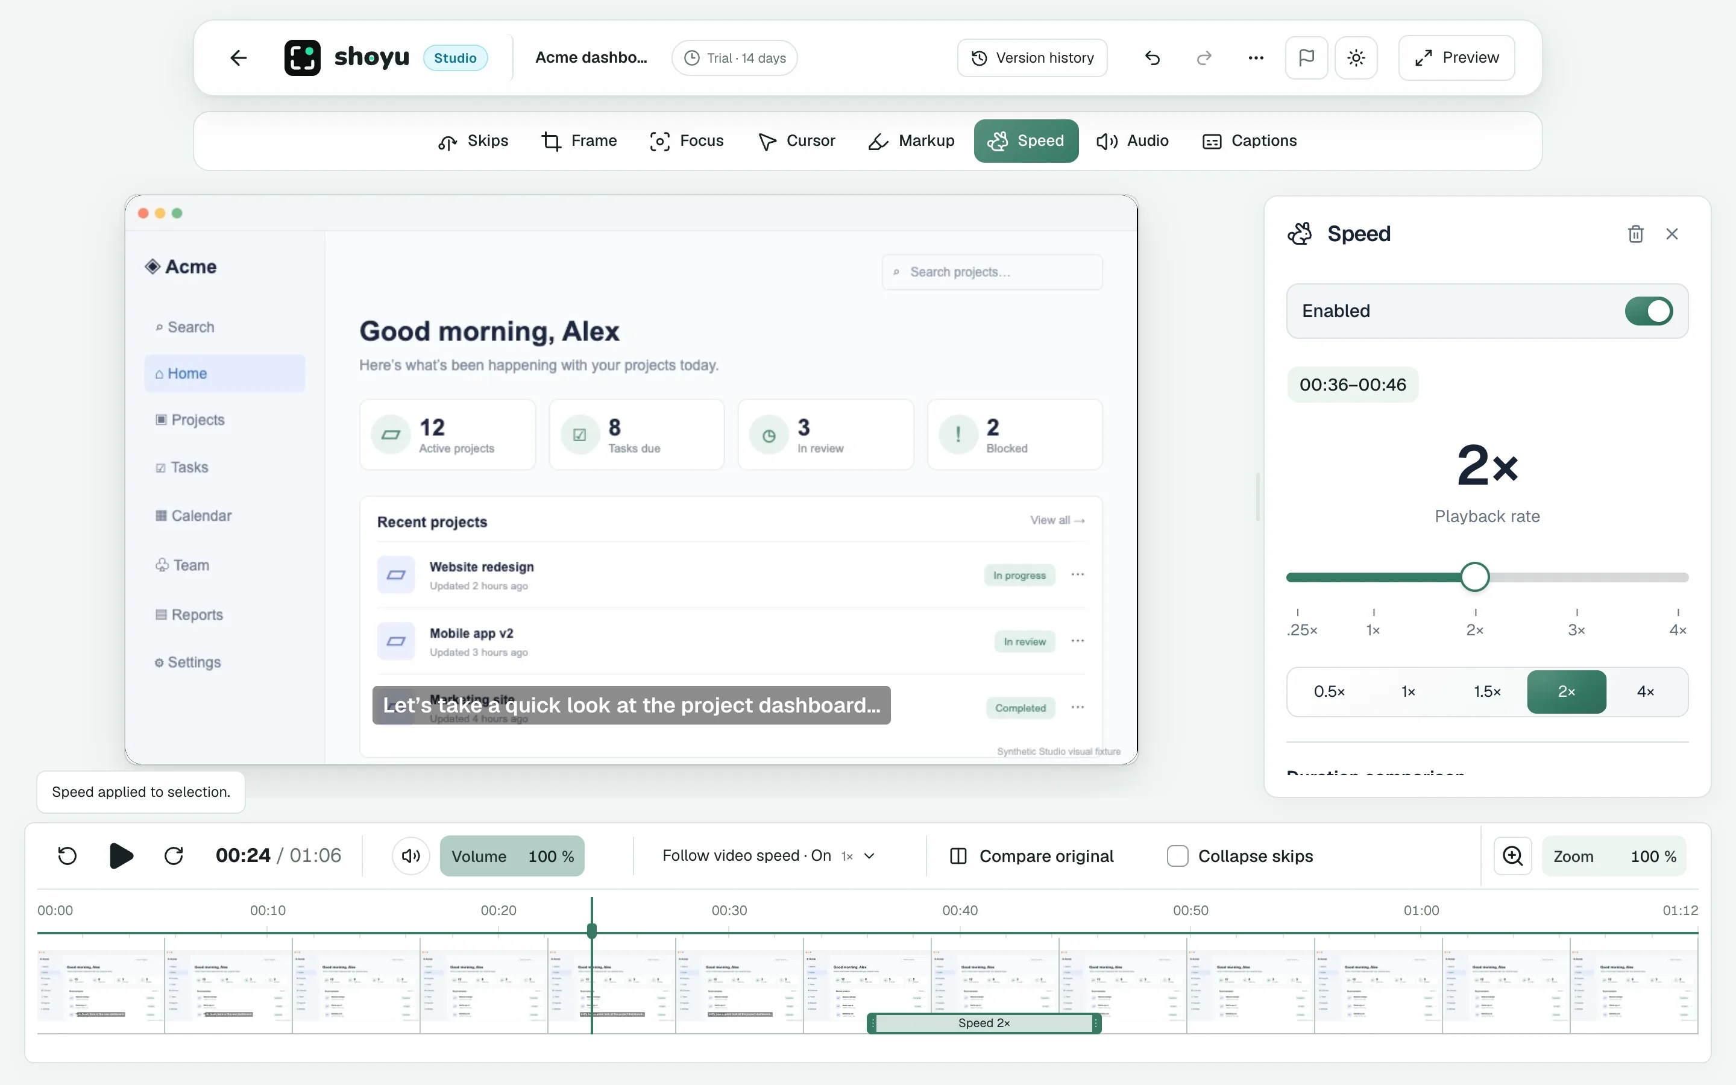Redo the last undone edit
The width and height of the screenshot is (1736, 1085).
[x=1204, y=57]
